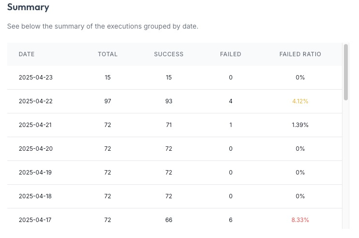Select the 2025-04-17 date cell
This screenshot has height=238, width=359.
tap(35, 220)
